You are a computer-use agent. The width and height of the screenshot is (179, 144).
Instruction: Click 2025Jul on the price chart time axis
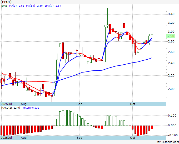pos(6,104)
